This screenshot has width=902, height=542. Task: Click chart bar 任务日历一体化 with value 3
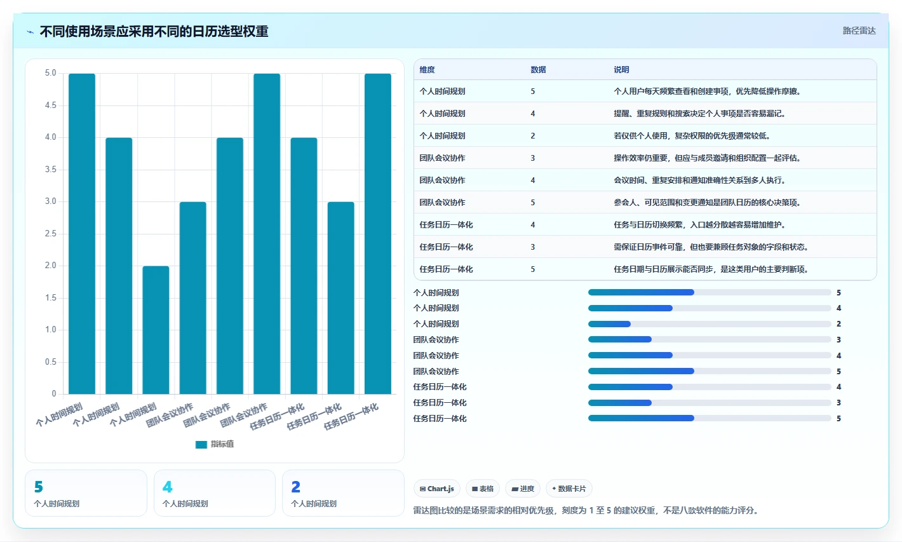point(340,298)
